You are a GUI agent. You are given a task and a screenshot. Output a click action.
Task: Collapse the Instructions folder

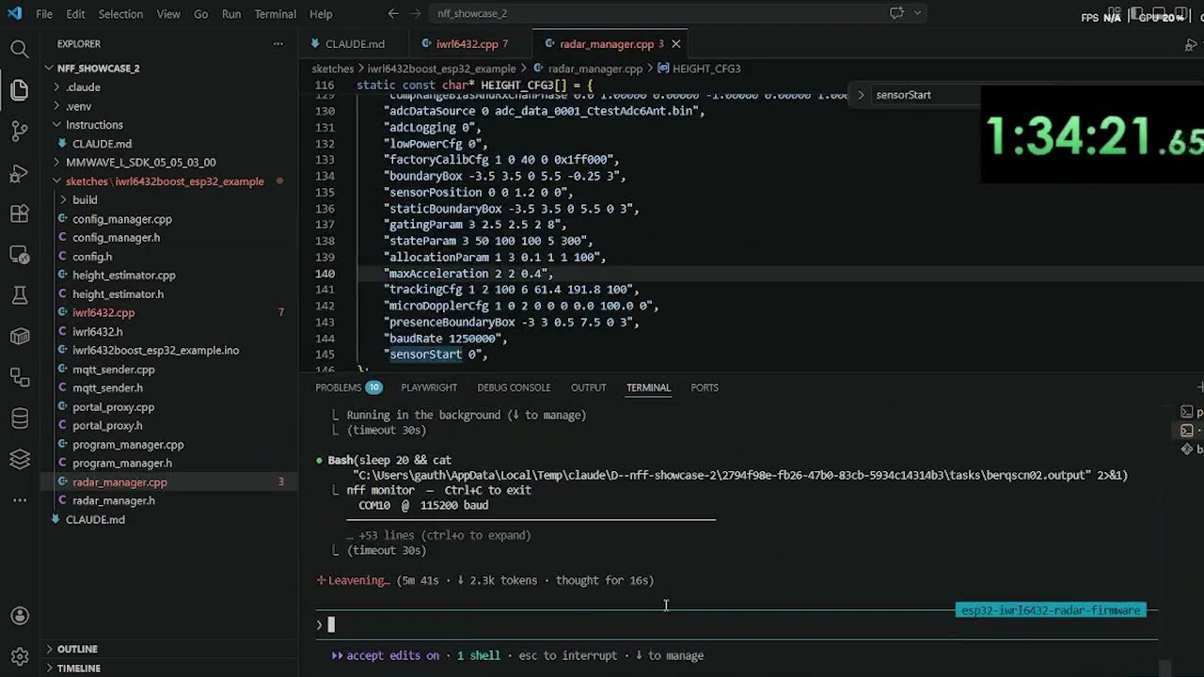pos(94,125)
